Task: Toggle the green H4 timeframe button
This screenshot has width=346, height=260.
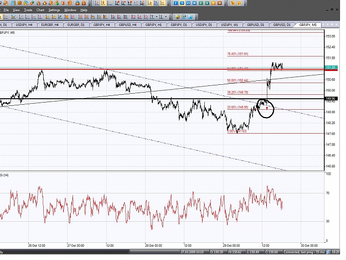Action: [207, 3]
